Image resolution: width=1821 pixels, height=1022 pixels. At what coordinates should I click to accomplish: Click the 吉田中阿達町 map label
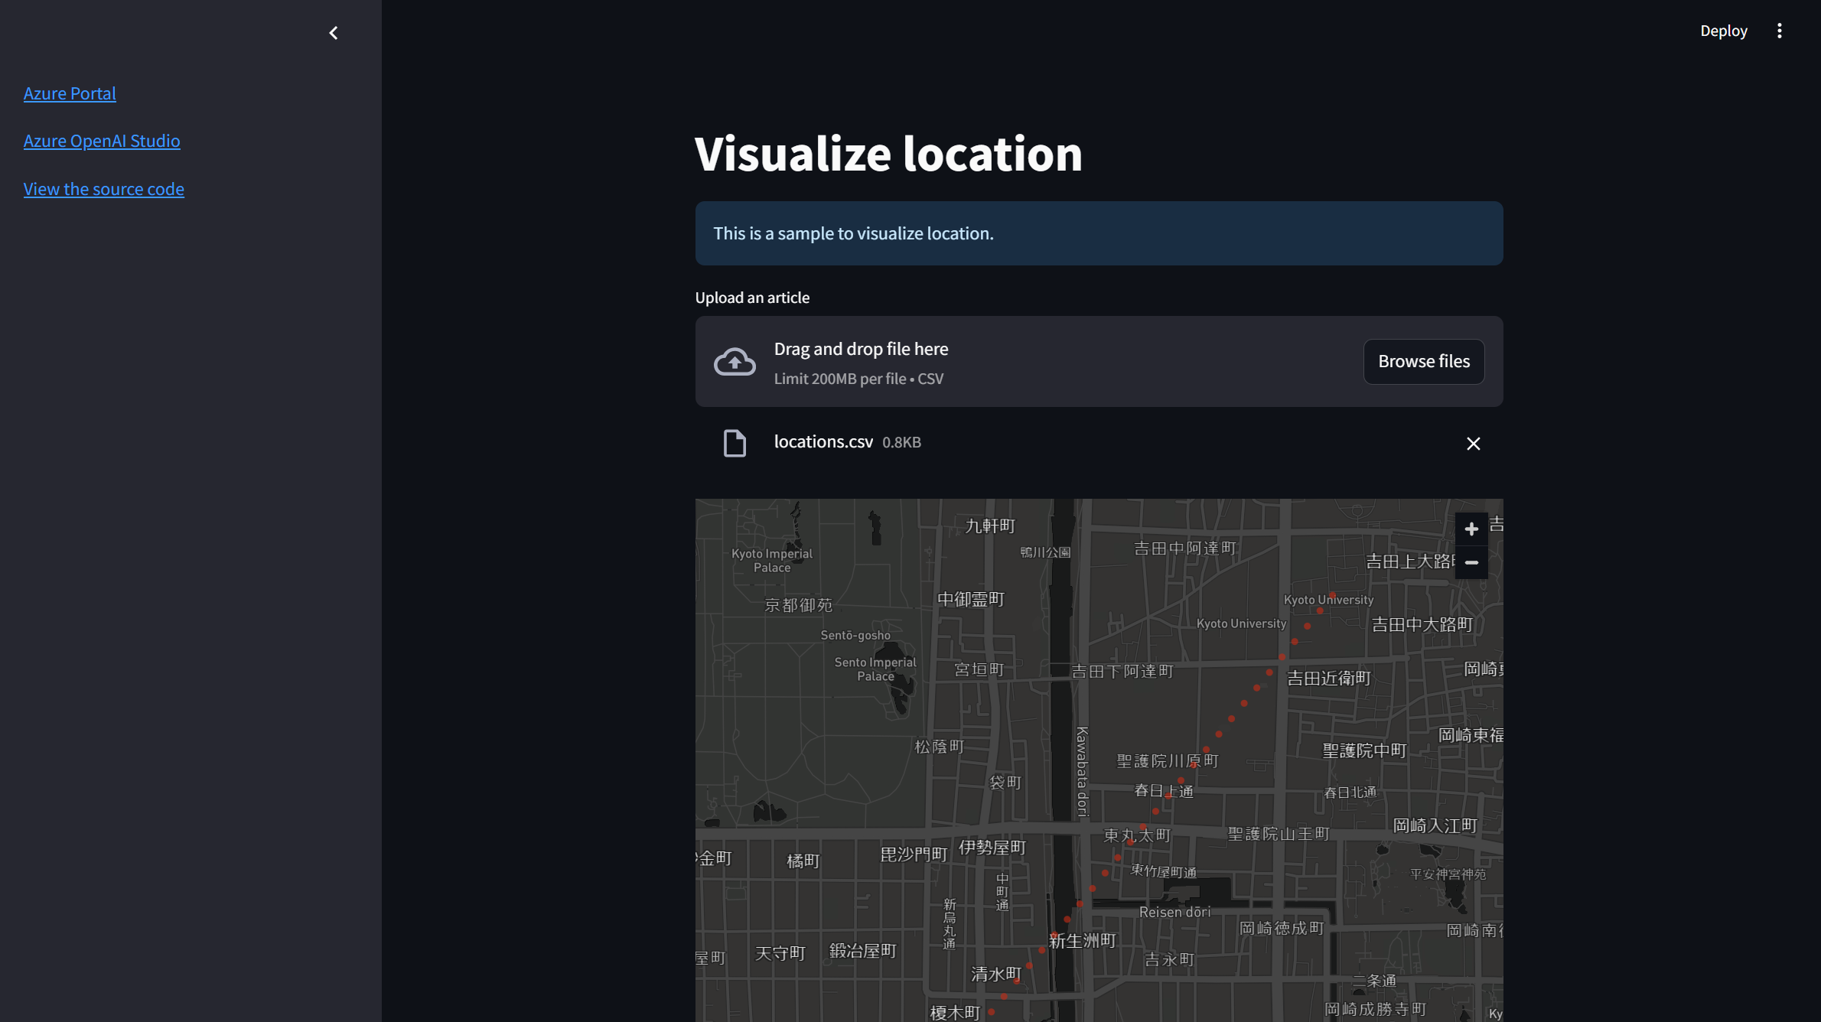coord(1184,548)
